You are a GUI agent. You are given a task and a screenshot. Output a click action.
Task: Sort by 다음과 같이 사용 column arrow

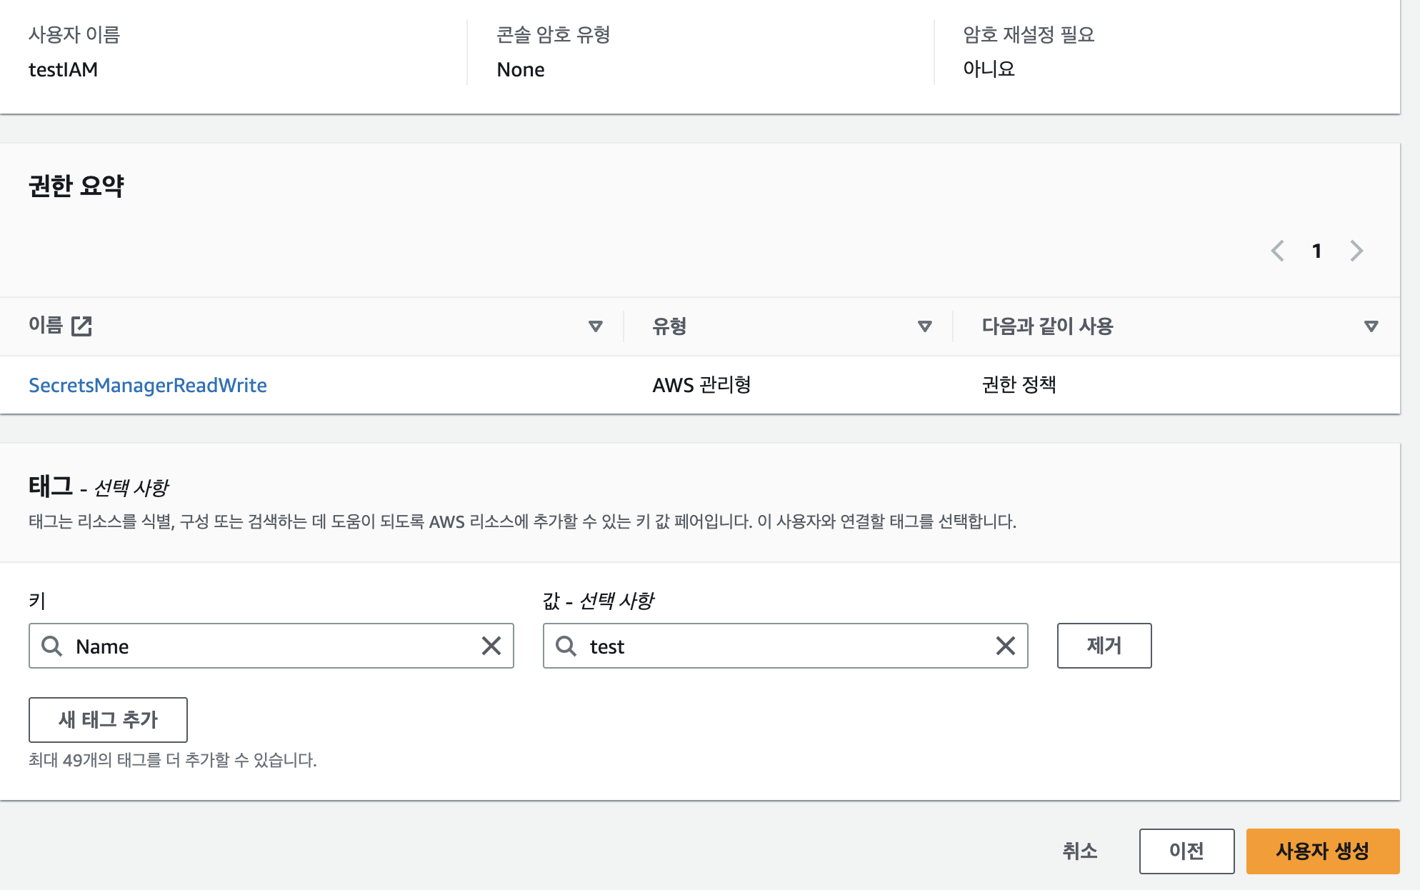point(1371,326)
